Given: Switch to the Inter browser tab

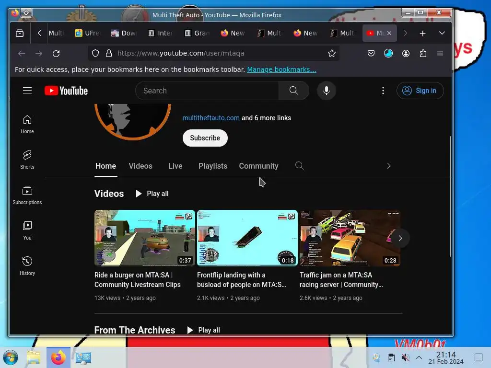Looking at the screenshot, I should [x=160, y=33].
